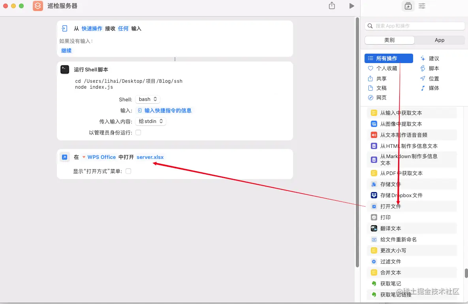Click the Evernote icon beside 获取笔记
The width and height of the screenshot is (468, 304).
click(374, 283)
